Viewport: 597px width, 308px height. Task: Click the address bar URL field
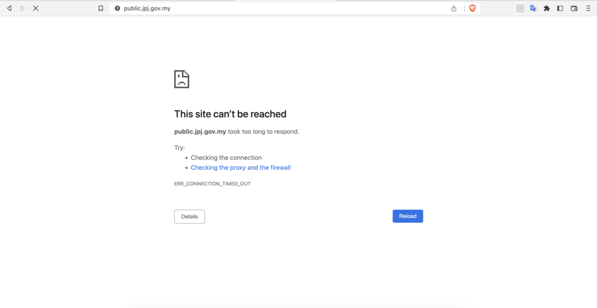point(249,8)
